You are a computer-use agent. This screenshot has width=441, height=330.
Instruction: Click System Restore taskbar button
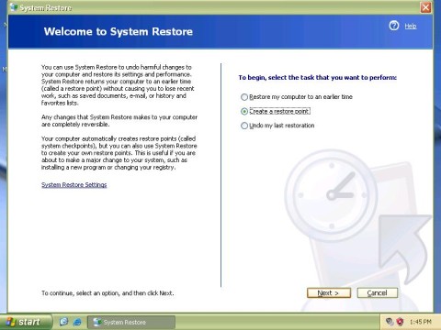131,322
